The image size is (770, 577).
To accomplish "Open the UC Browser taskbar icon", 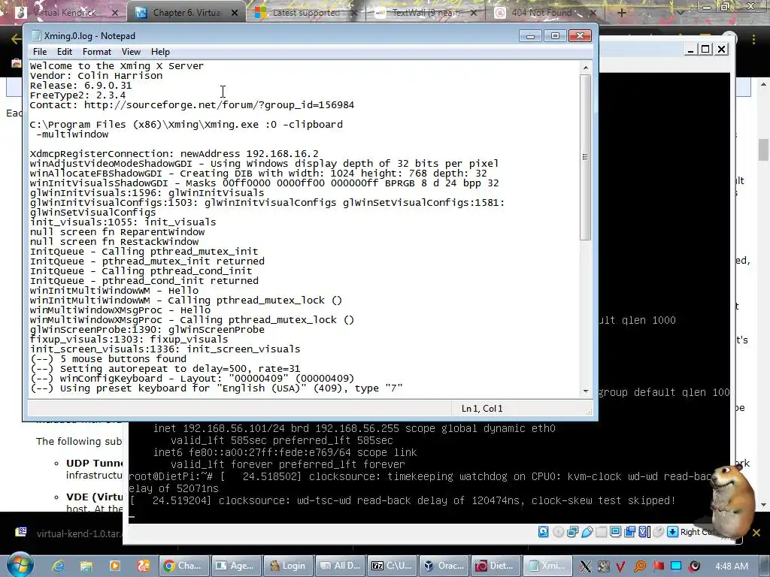I will pyautogui.click(x=144, y=566).
